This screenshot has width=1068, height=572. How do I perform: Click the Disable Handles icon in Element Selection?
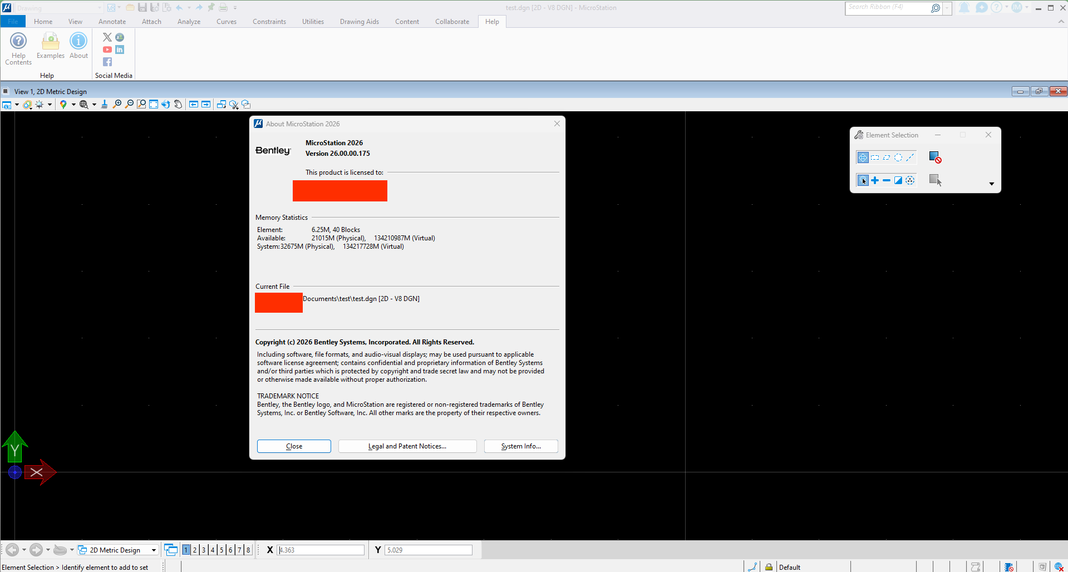(935, 157)
